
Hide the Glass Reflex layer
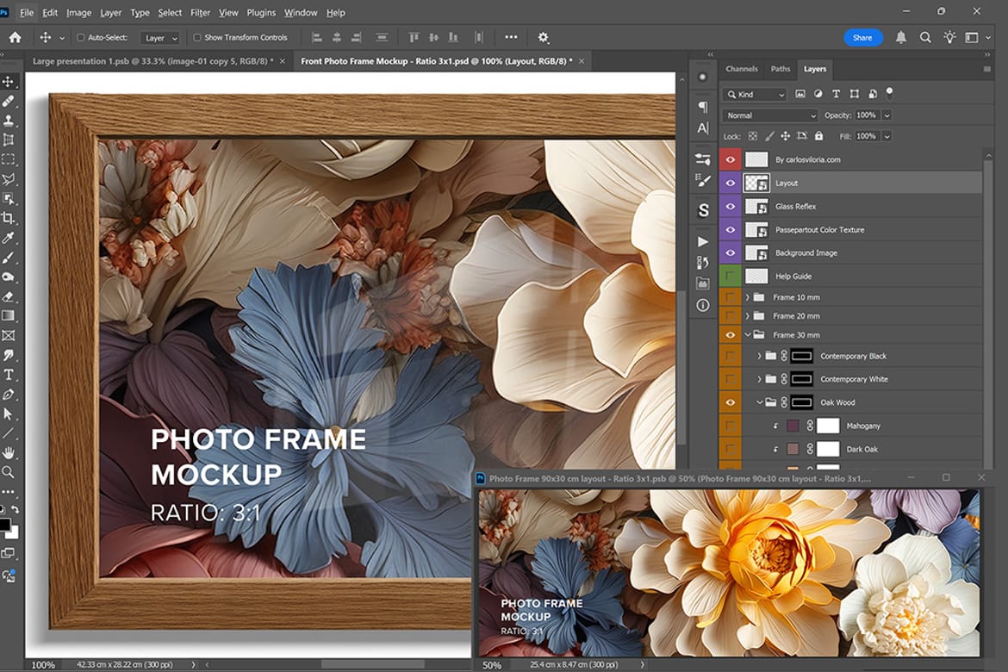(730, 207)
